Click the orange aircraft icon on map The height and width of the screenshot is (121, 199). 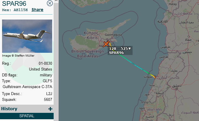point(106,44)
